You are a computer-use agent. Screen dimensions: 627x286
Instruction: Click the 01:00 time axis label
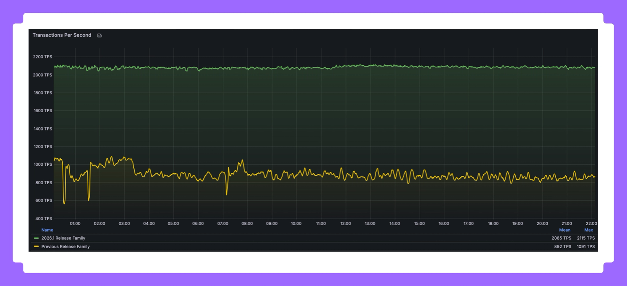tap(75, 223)
